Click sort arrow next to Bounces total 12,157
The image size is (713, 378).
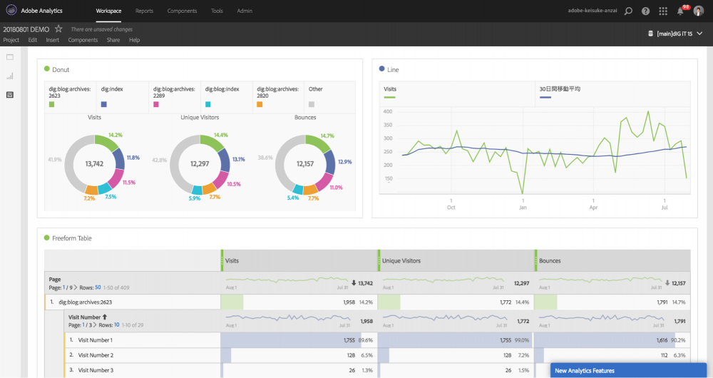(x=667, y=283)
